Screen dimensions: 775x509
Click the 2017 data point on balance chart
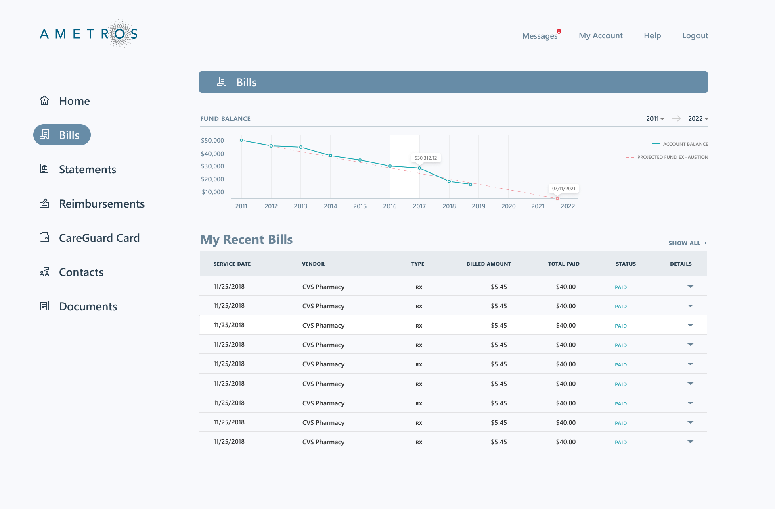(x=419, y=168)
